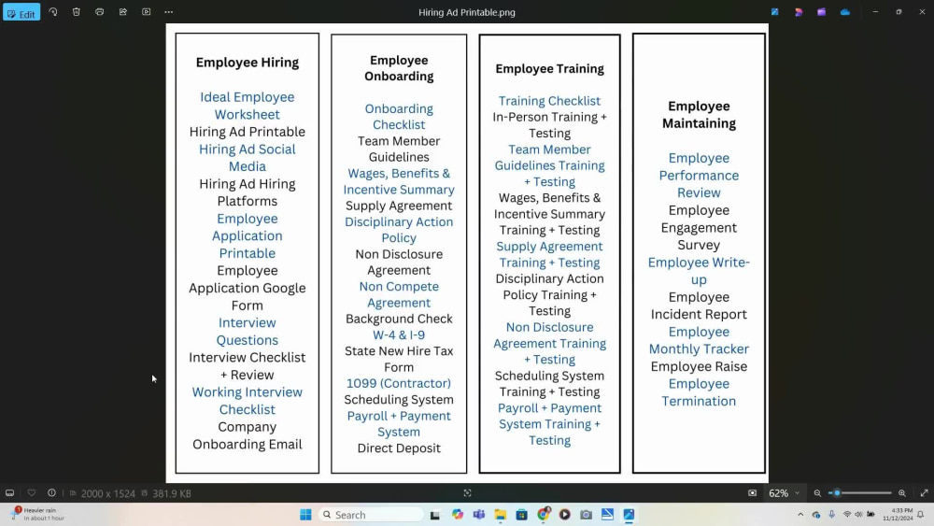Click the Employee Maintaining heading
934x526 pixels.
[699, 114]
